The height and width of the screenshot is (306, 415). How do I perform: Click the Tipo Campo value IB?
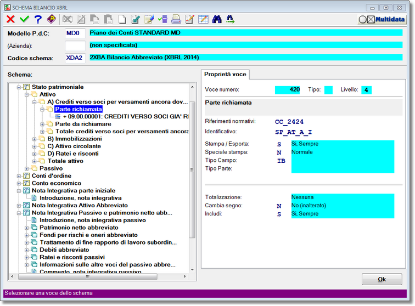point(281,161)
